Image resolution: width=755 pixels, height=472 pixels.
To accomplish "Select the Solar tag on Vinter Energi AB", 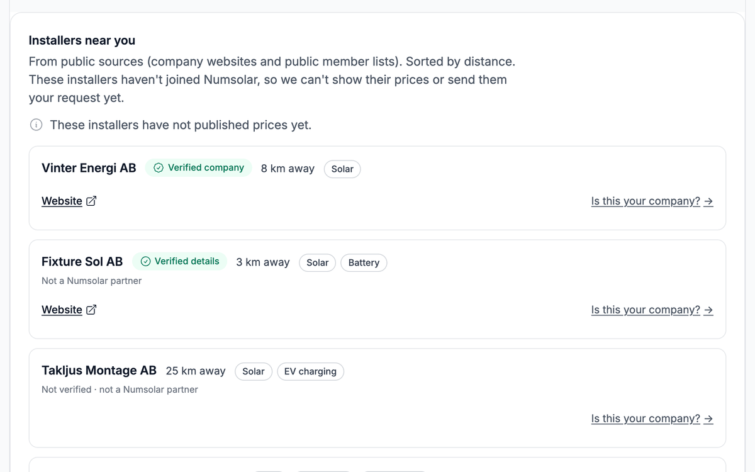I will click(x=342, y=169).
